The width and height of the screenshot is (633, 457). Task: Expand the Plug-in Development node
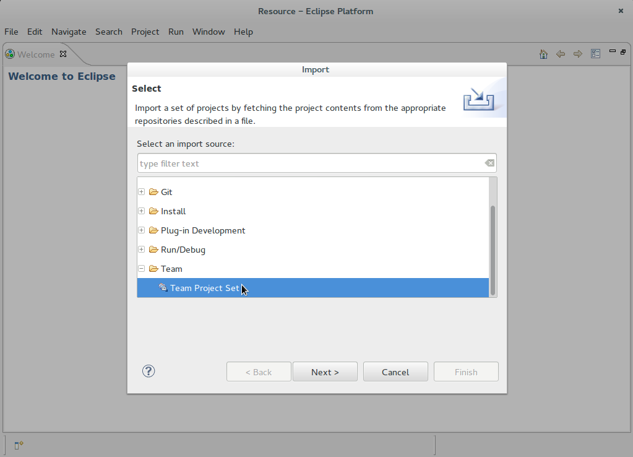(x=141, y=230)
